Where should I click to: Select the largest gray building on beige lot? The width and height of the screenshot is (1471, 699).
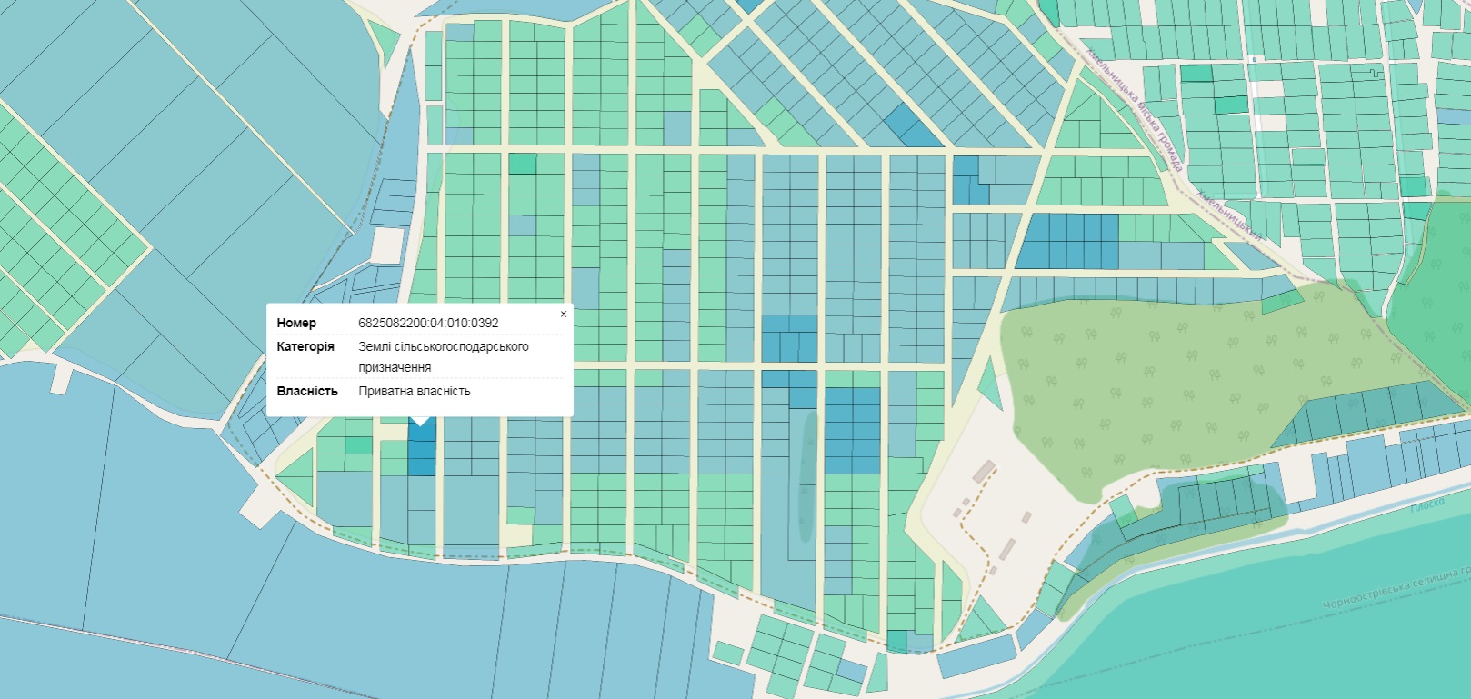pyautogui.click(x=983, y=471)
